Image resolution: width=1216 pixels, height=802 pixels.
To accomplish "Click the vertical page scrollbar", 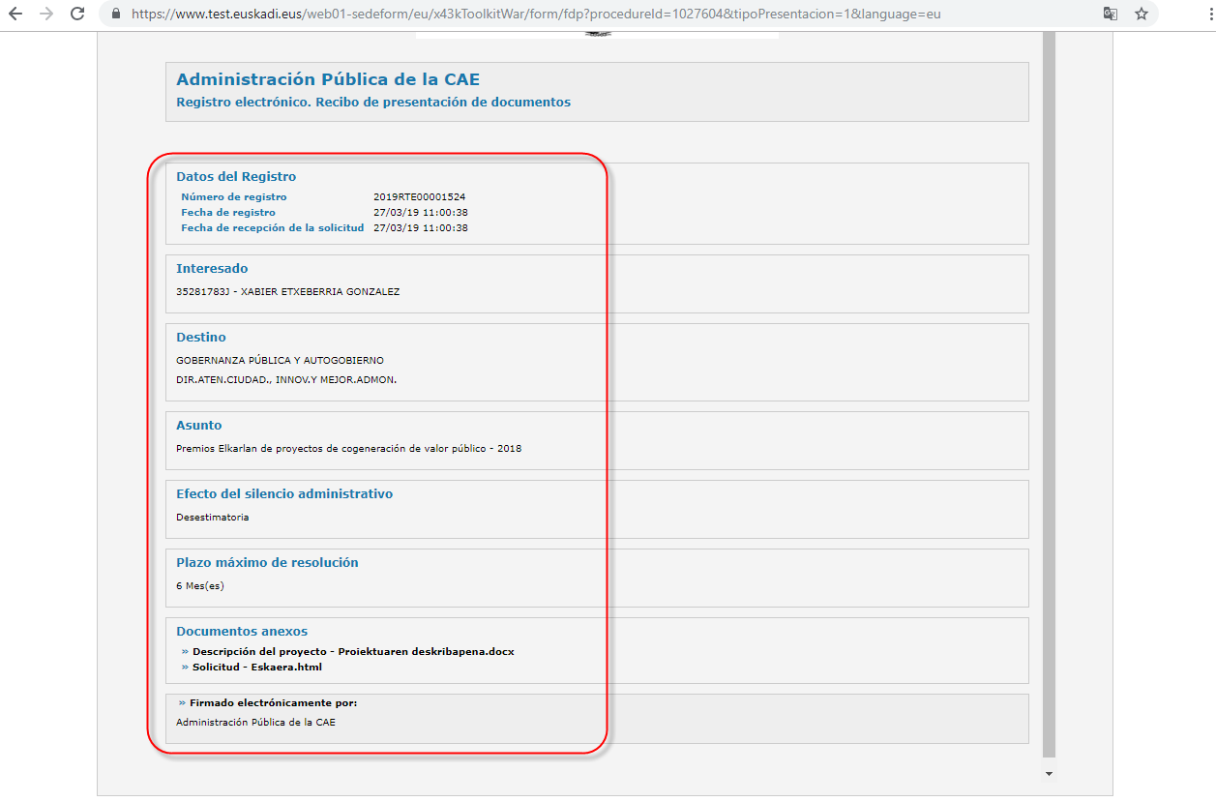I will coord(1049,387).
